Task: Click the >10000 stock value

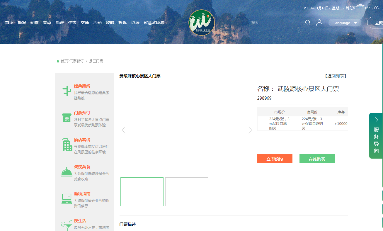Action: tap(341, 124)
